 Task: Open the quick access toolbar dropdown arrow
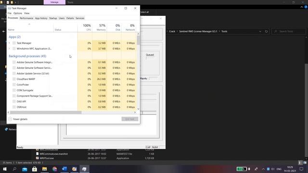click(15, 2)
